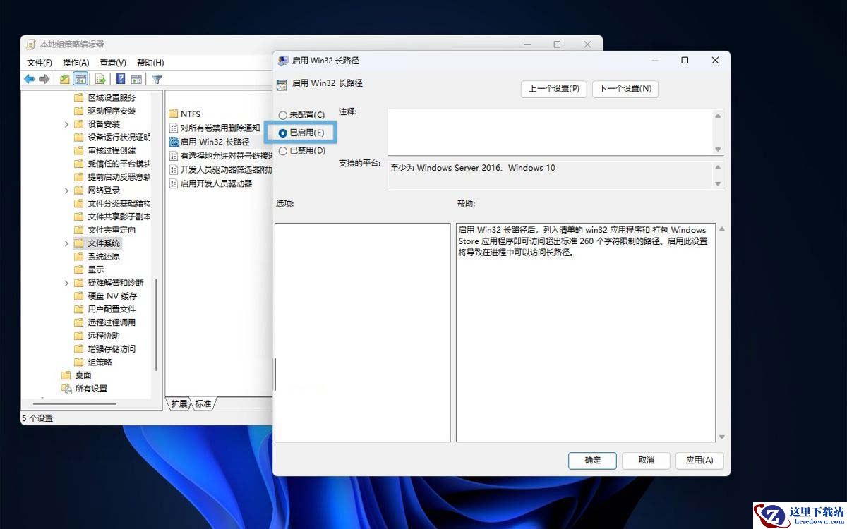Screen dimensions: 847x529
Task: Expand the 网络登录 tree node
Action: (67, 190)
